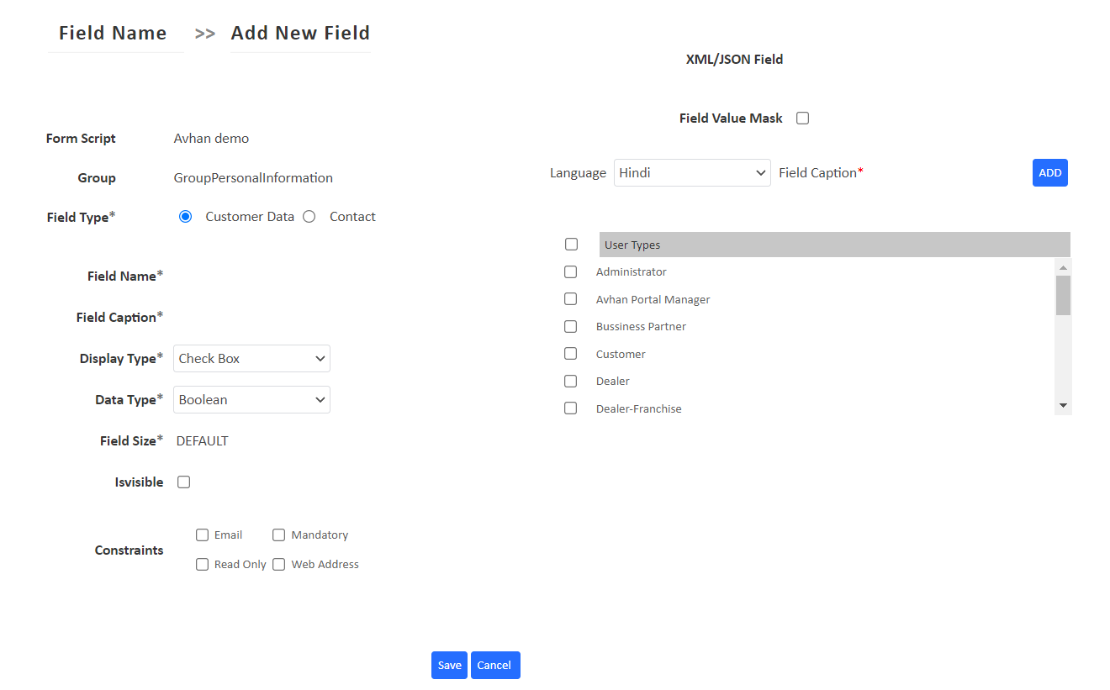The width and height of the screenshot is (1110, 690).
Task: Select the Dealer-Franchise user type
Action: [x=570, y=408]
